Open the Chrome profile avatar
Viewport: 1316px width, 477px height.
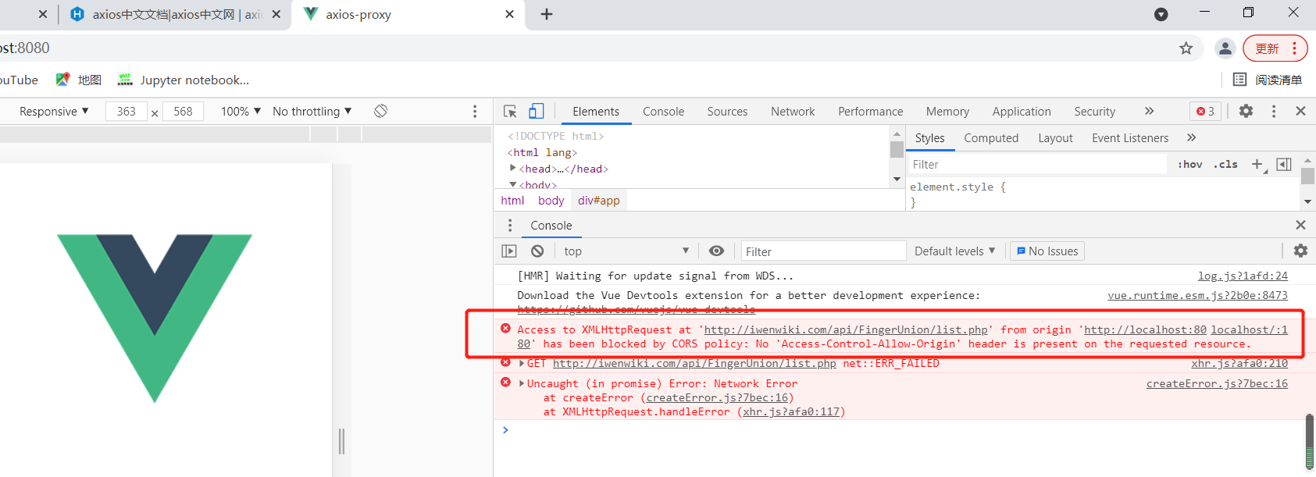point(1225,48)
